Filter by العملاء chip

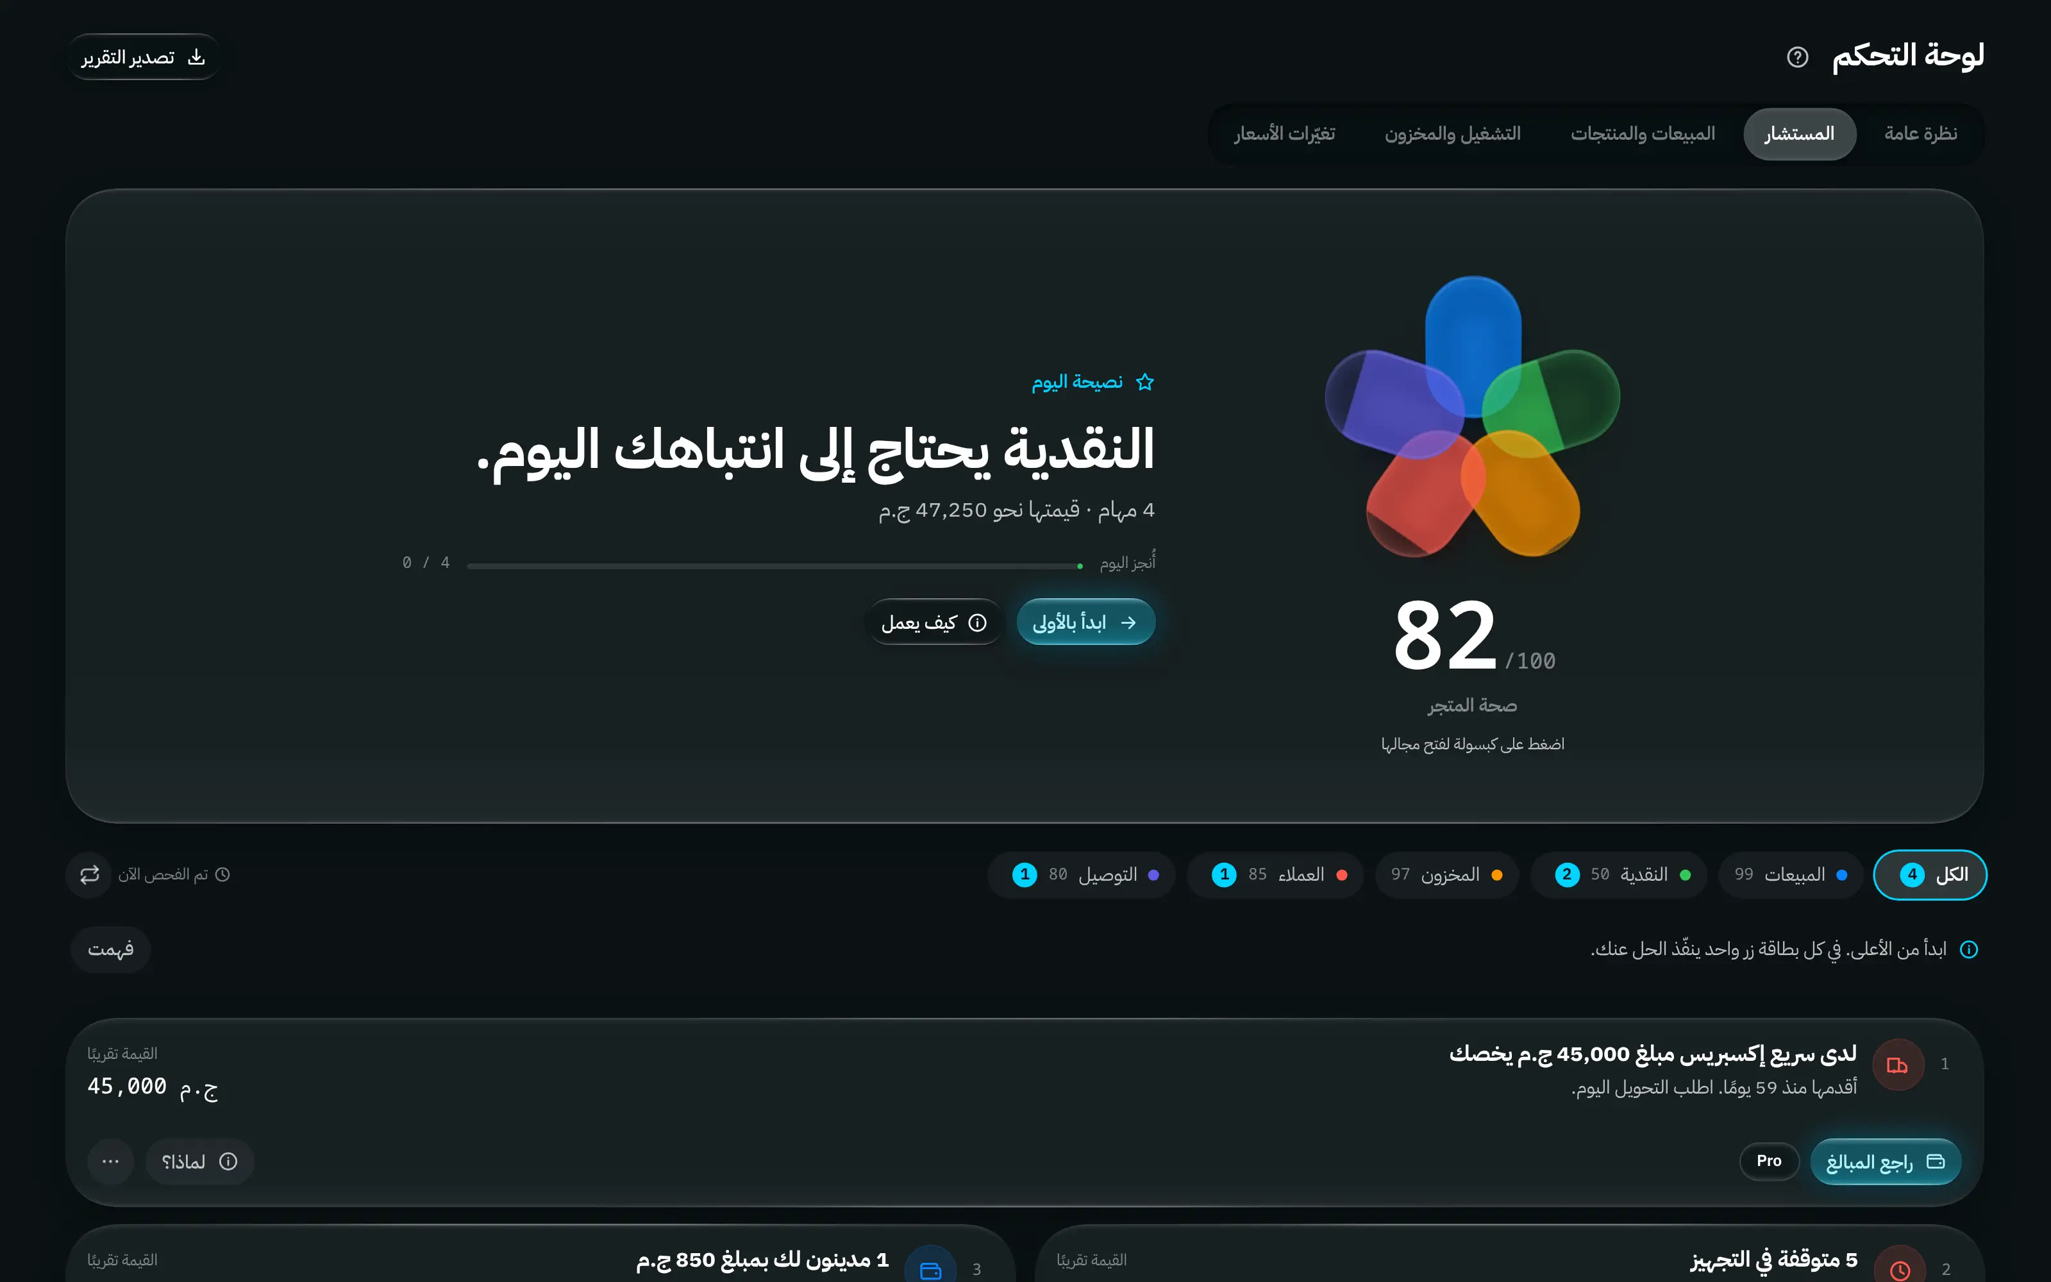[x=1275, y=874]
